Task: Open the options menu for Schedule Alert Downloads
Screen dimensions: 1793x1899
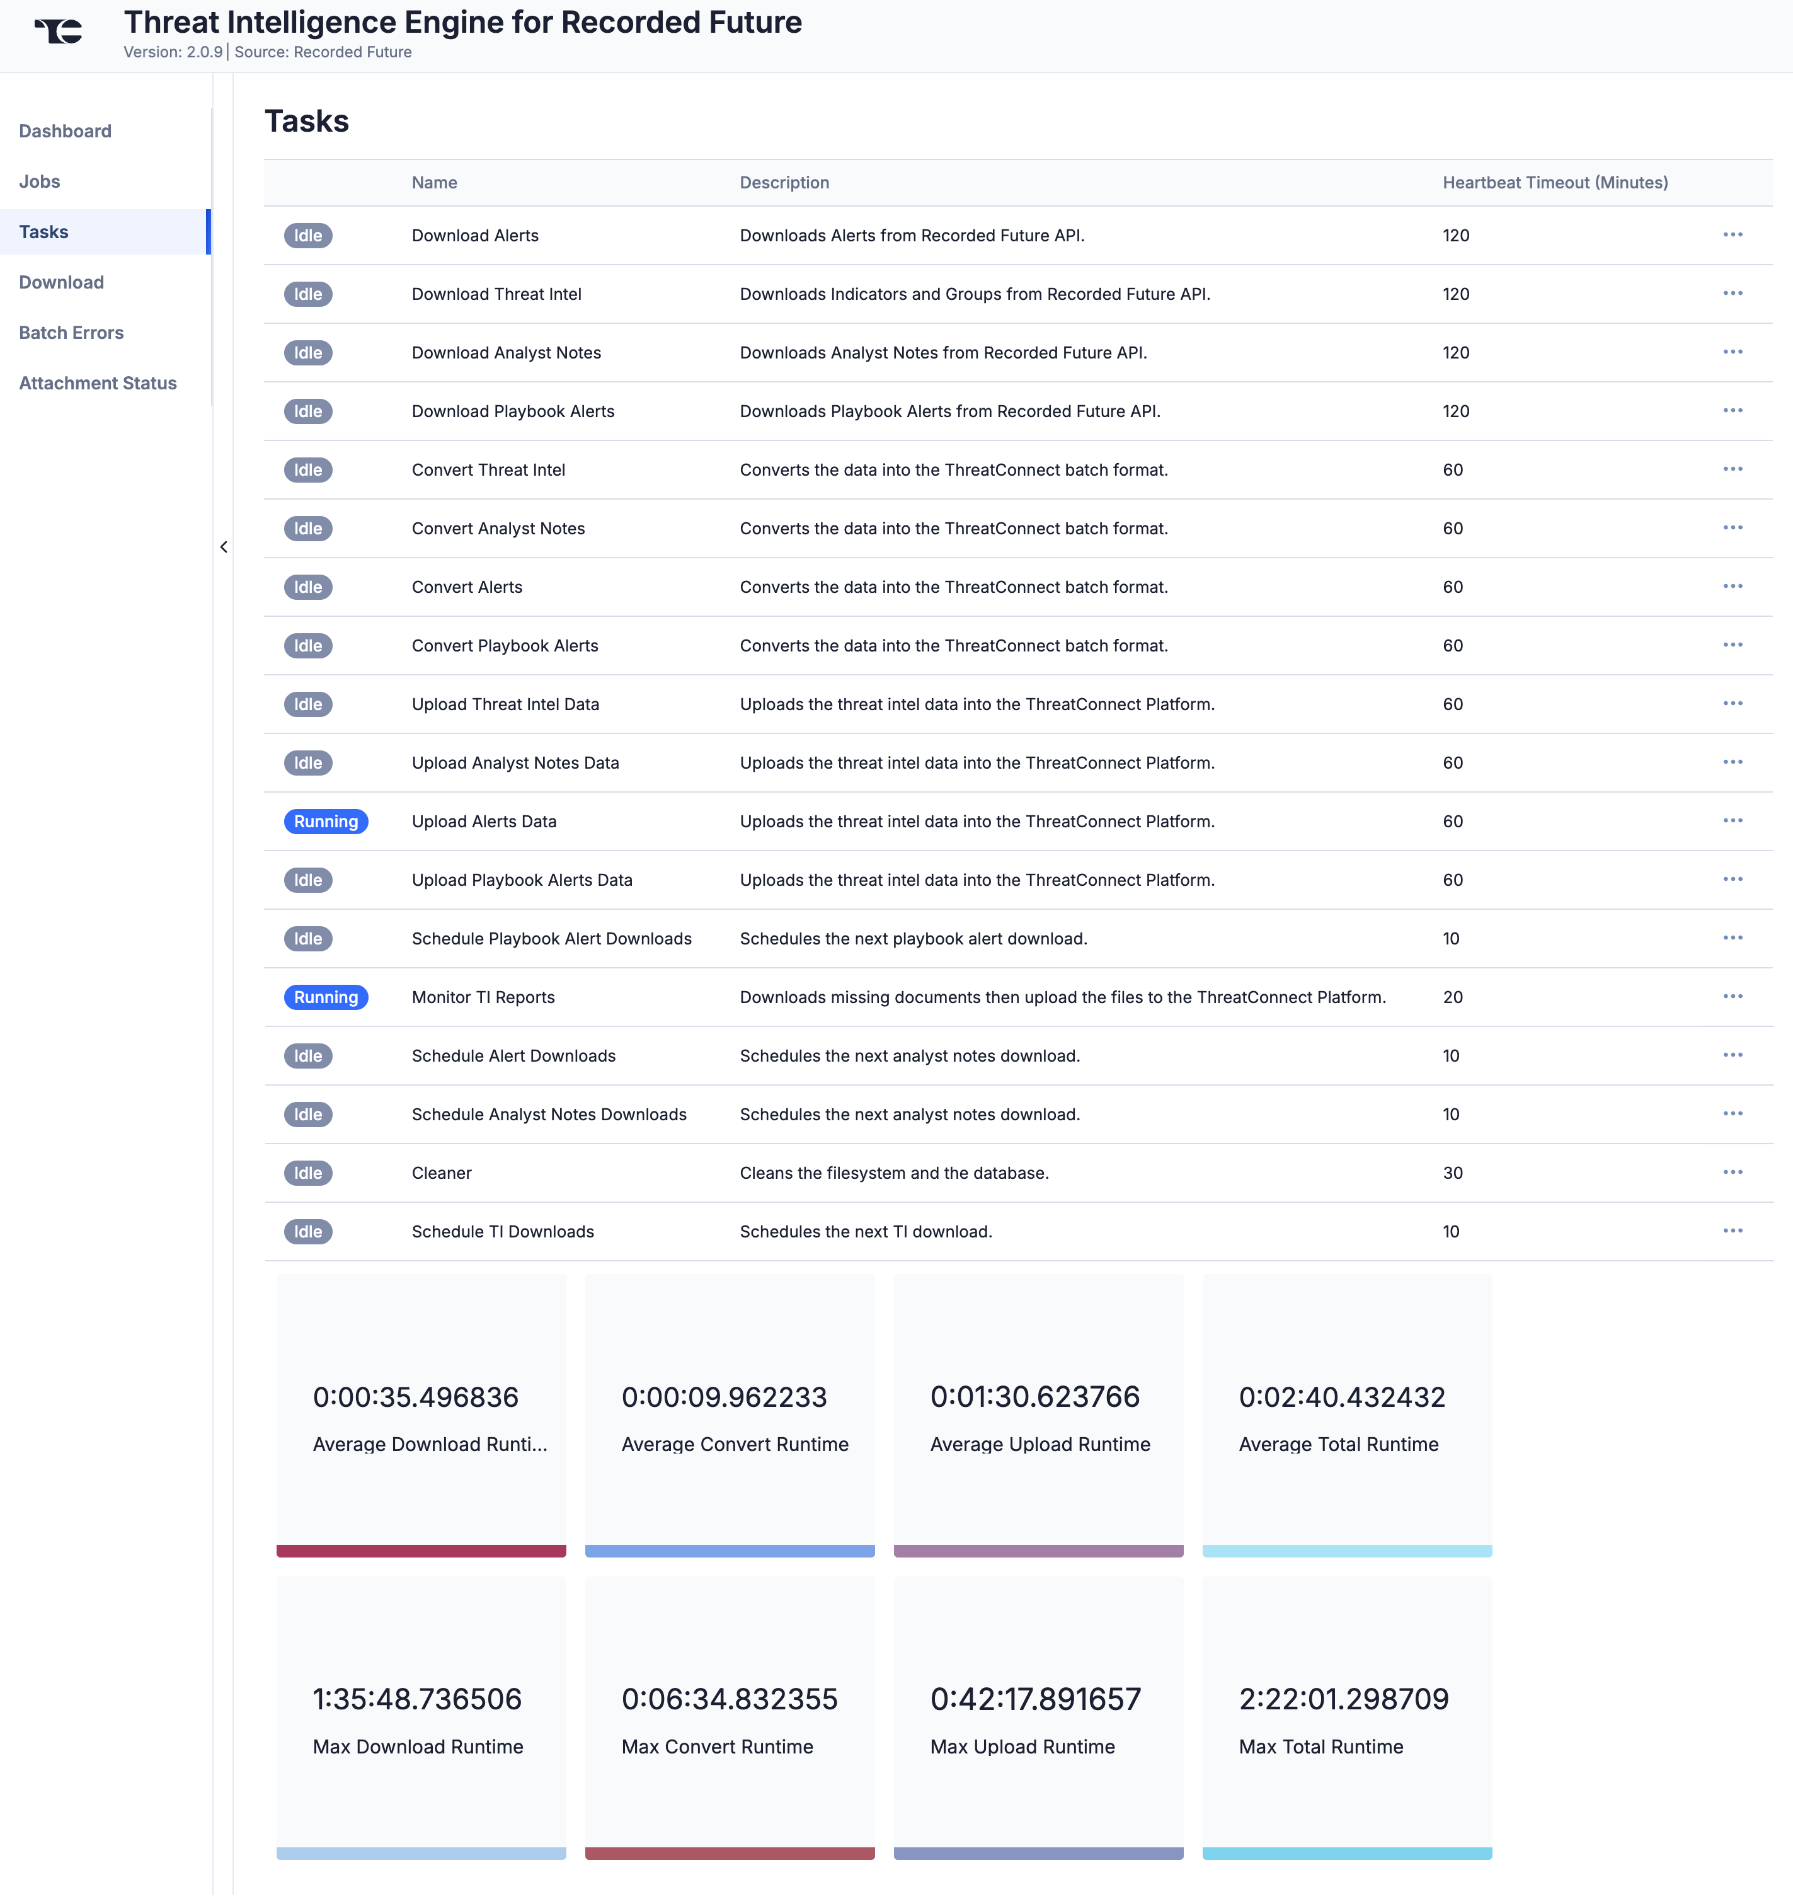Action: coord(1733,1055)
